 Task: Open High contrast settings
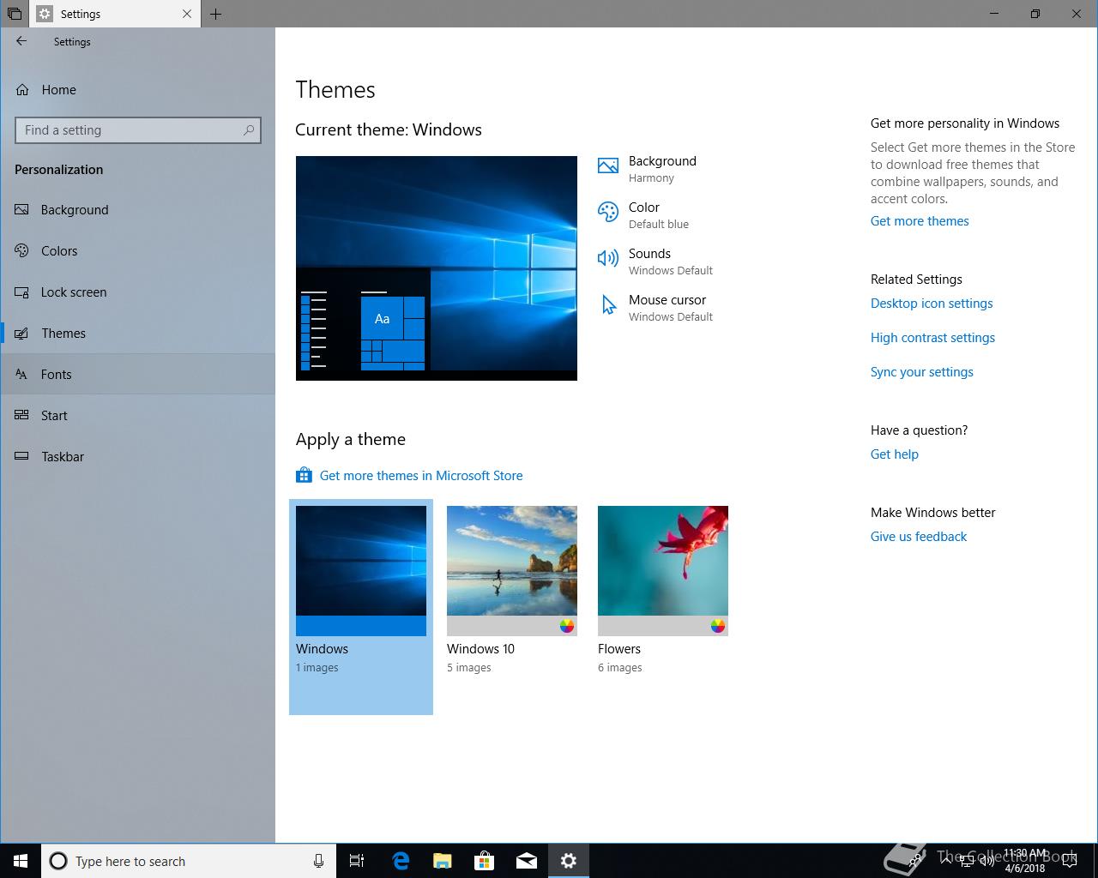[932, 338]
